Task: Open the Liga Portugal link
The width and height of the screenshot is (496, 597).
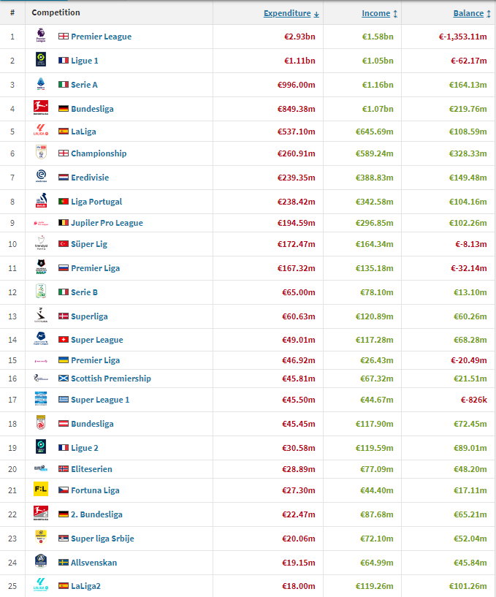Action: [x=96, y=202]
